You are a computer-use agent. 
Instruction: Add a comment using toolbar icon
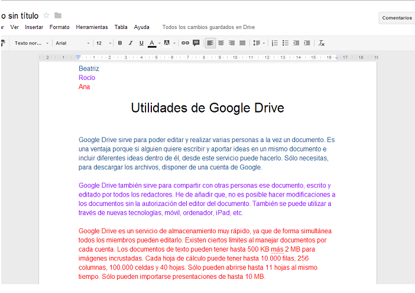[x=196, y=43]
